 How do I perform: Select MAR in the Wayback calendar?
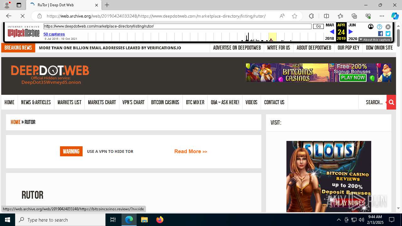pyautogui.click(x=330, y=25)
